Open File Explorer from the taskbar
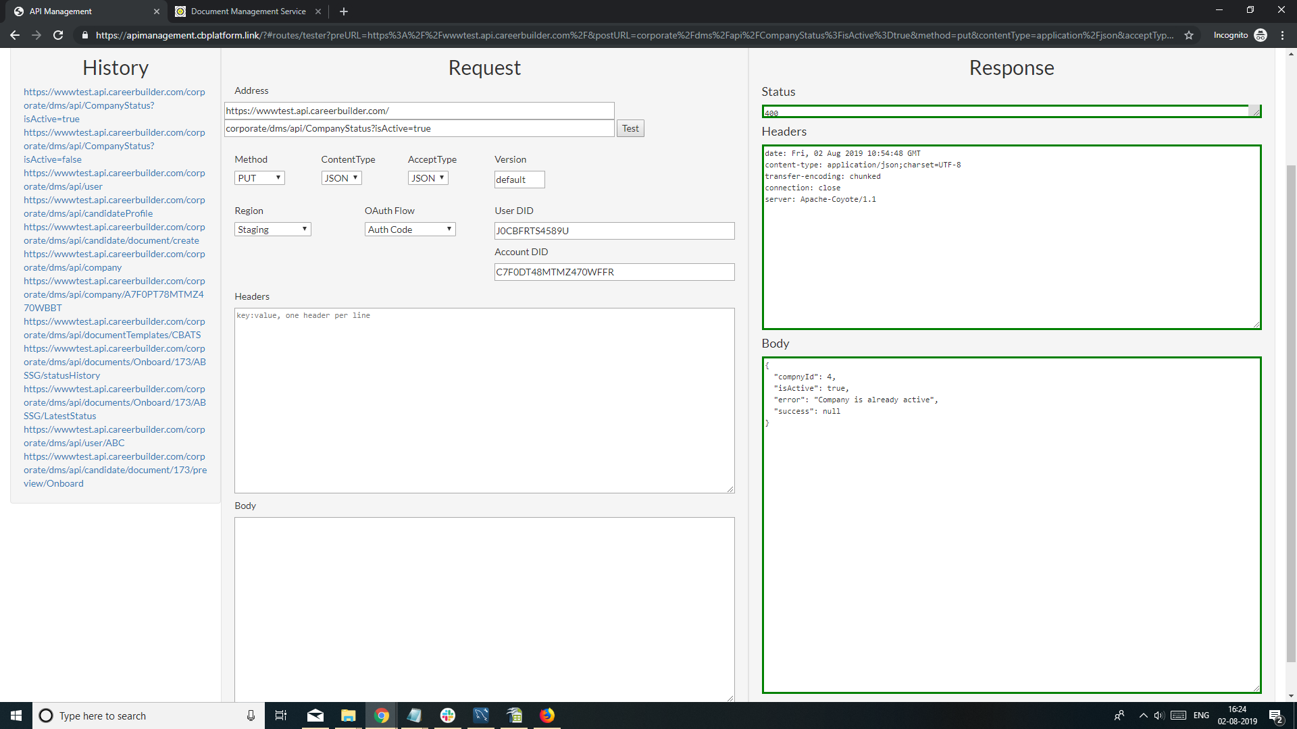This screenshot has width=1297, height=729. coord(348,715)
